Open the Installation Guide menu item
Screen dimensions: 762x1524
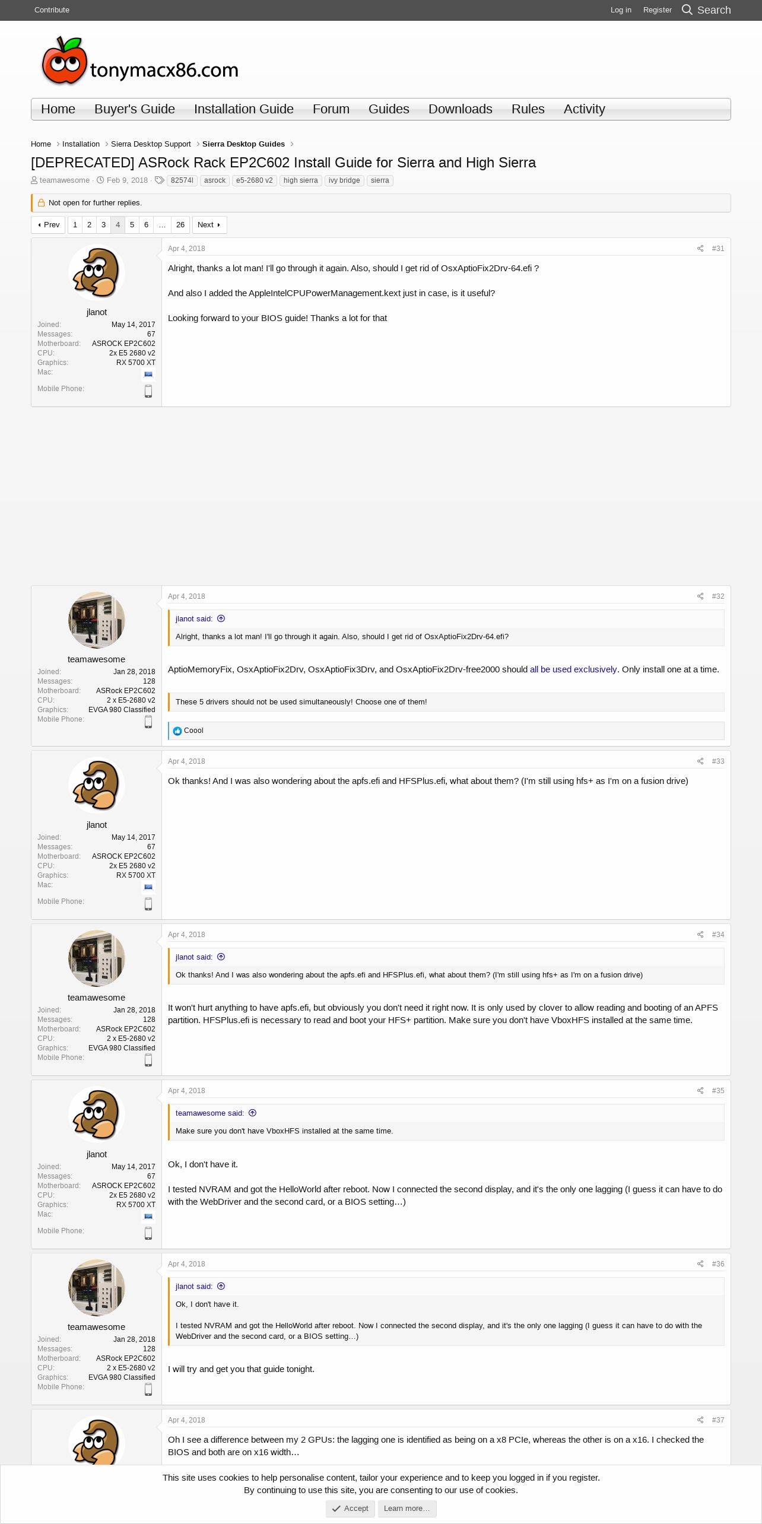pyautogui.click(x=244, y=109)
